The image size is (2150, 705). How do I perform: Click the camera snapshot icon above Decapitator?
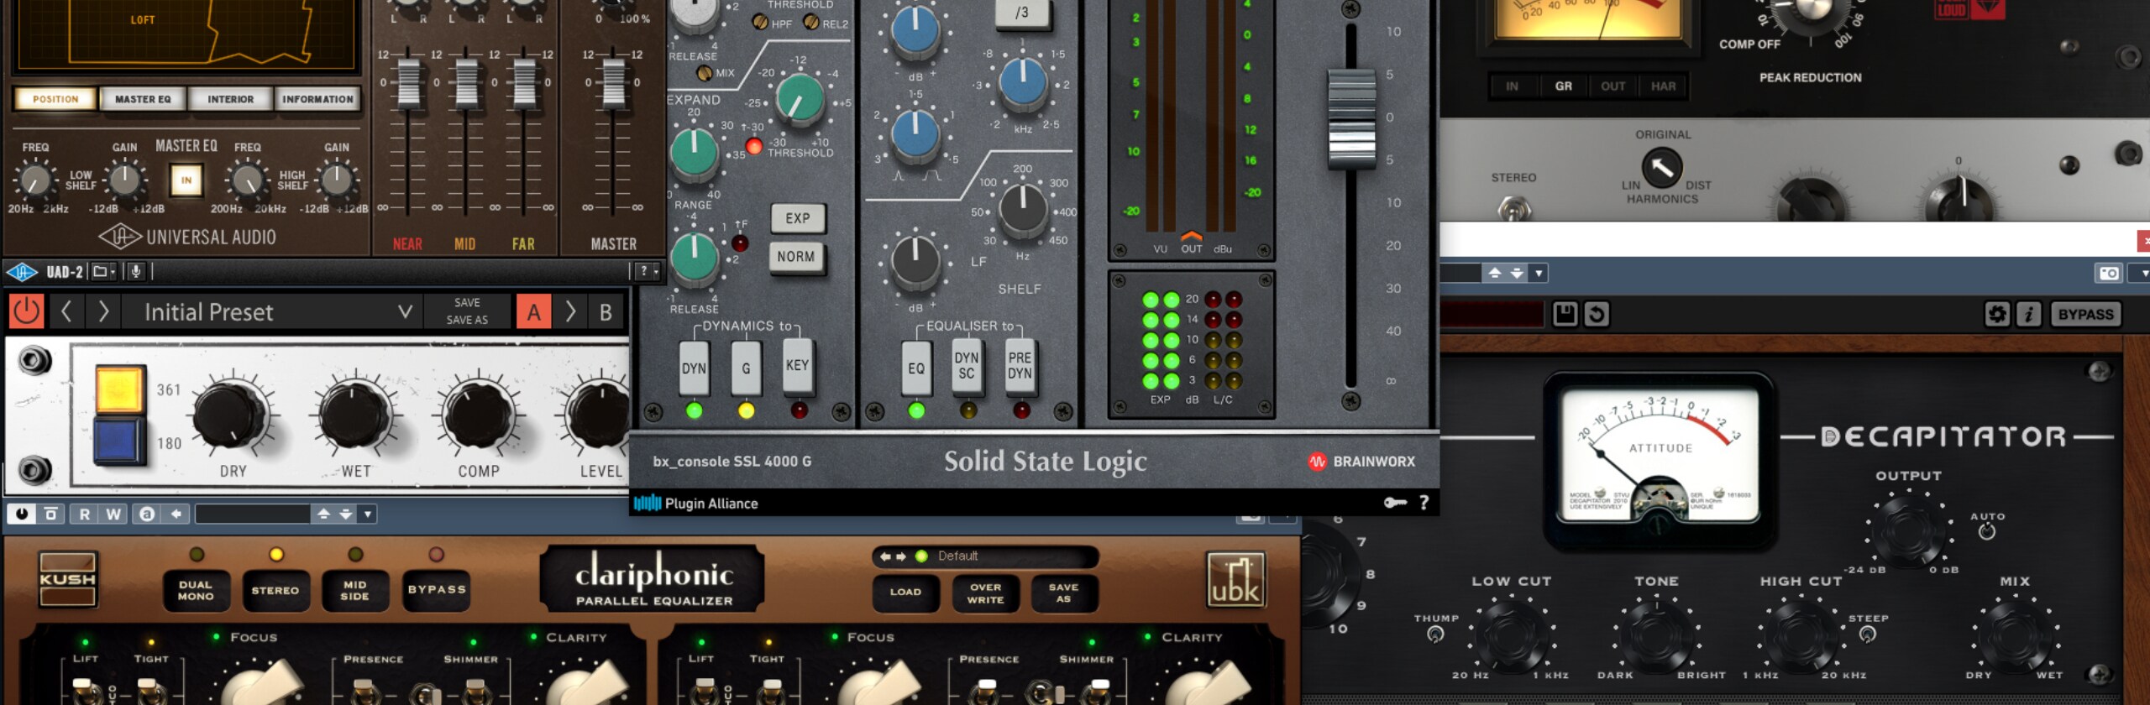click(x=2108, y=273)
